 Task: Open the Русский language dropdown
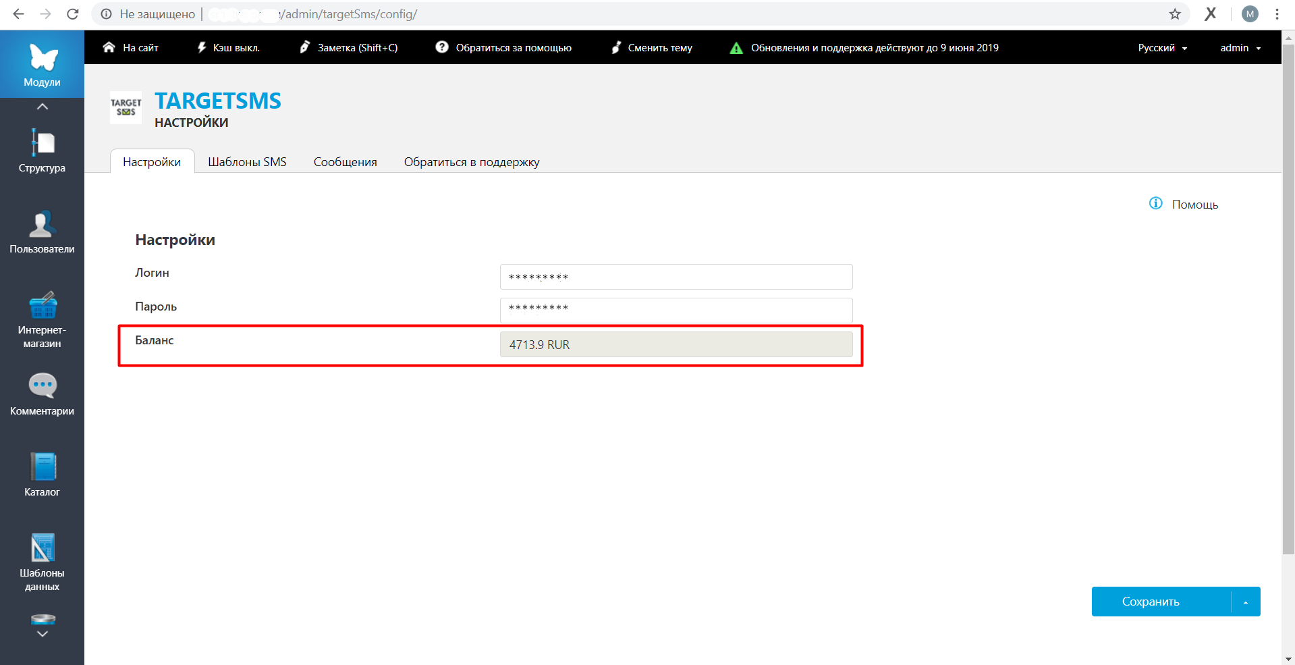[x=1162, y=48]
